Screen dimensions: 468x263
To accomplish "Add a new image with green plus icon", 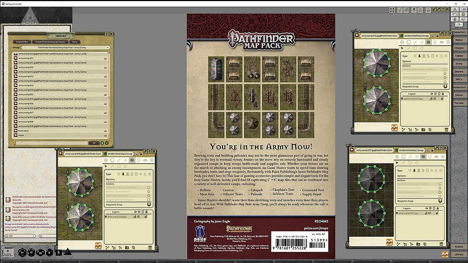I will (x=102, y=143).
